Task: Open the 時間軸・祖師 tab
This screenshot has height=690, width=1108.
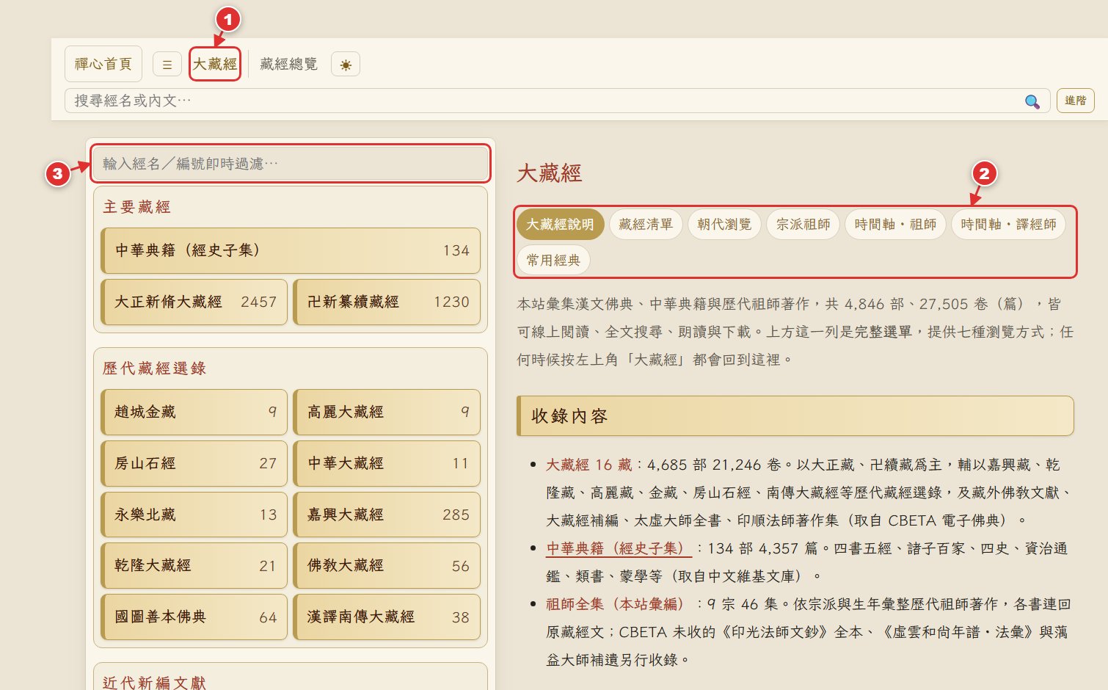Action: (895, 224)
